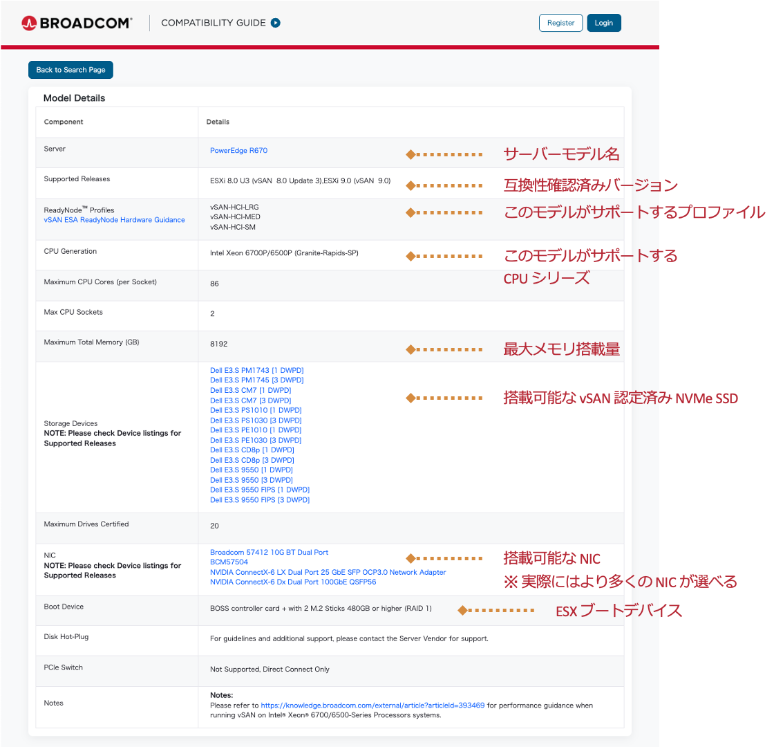Open Dell E3.S 9550 [3 DWPD] link
774x747 pixels.
point(252,480)
